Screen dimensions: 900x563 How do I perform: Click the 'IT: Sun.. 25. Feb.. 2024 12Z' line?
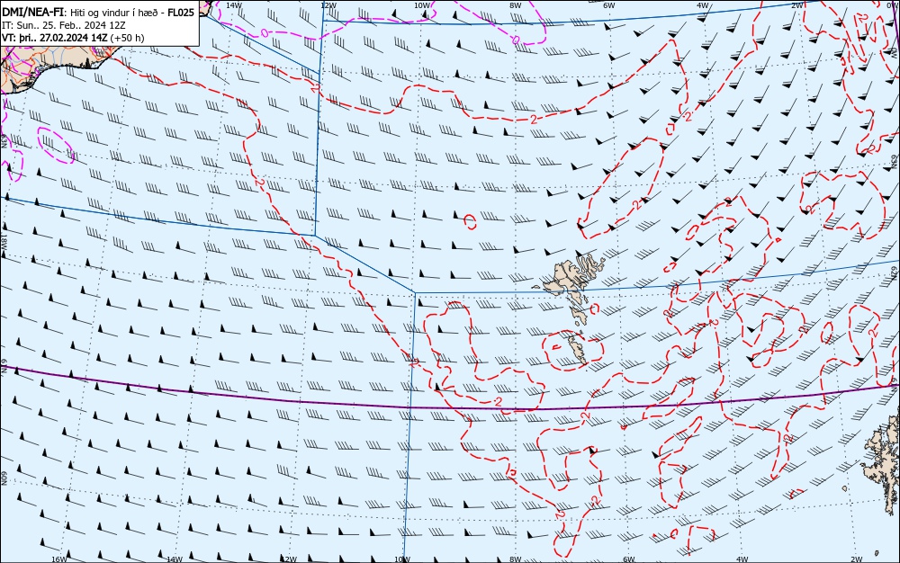click(64, 25)
